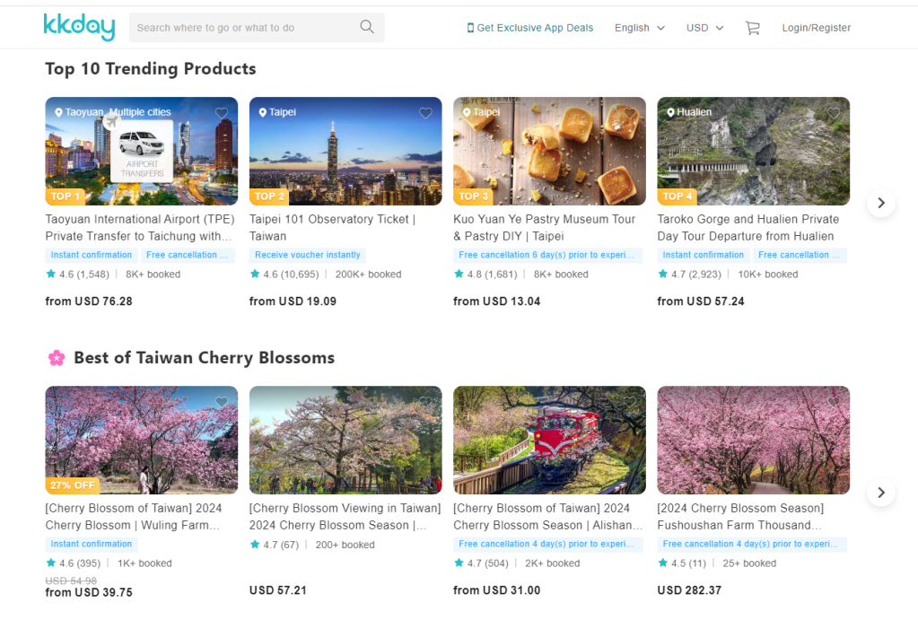Open the shopping cart
The image size is (918, 629).
tap(752, 28)
